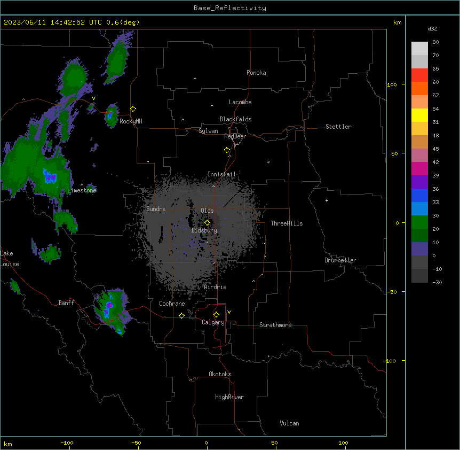Click the Blackfalds city label
The height and width of the screenshot is (450, 460).
[x=235, y=119]
